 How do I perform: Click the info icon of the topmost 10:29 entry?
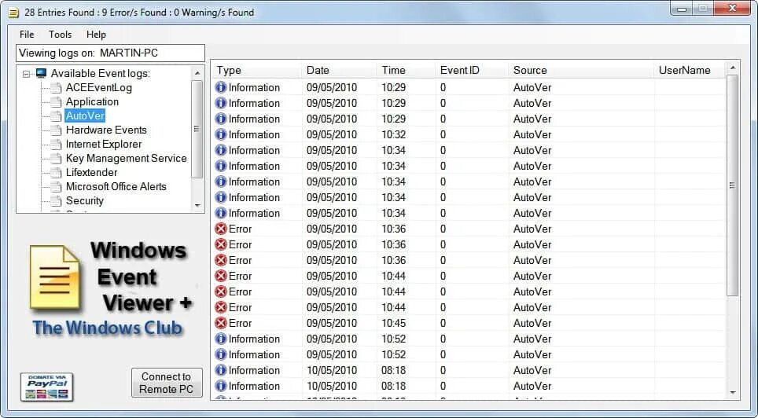[221, 87]
